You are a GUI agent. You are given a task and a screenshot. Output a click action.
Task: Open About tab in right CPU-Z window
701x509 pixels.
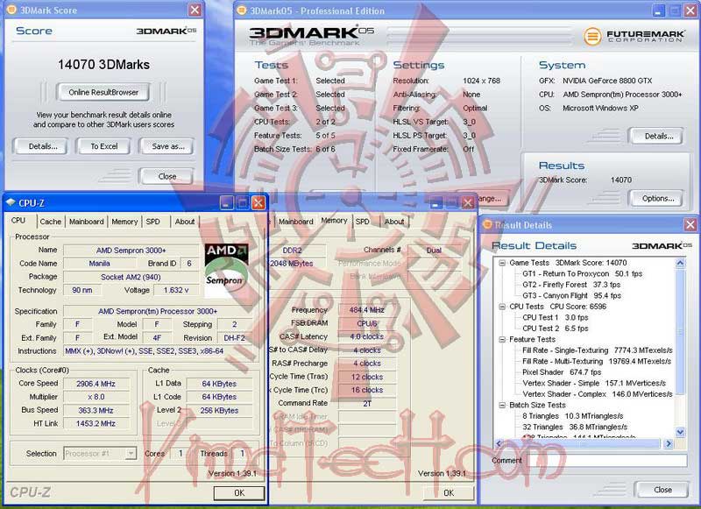click(393, 222)
